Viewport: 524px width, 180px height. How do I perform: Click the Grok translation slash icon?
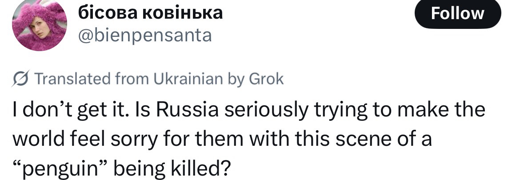[20, 80]
